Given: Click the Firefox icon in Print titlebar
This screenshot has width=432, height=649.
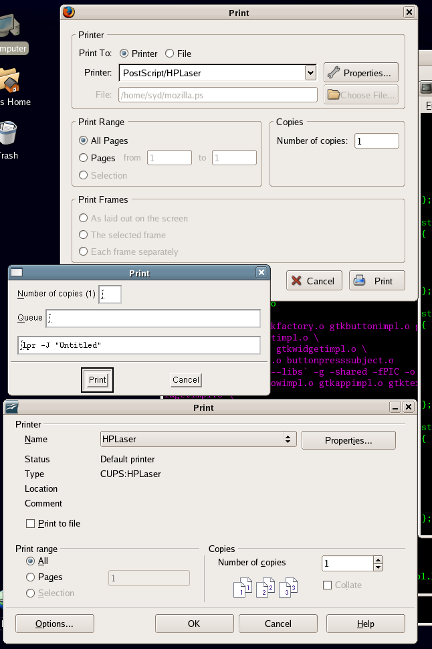Looking at the screenshot, I should click(x=68, y=12).
